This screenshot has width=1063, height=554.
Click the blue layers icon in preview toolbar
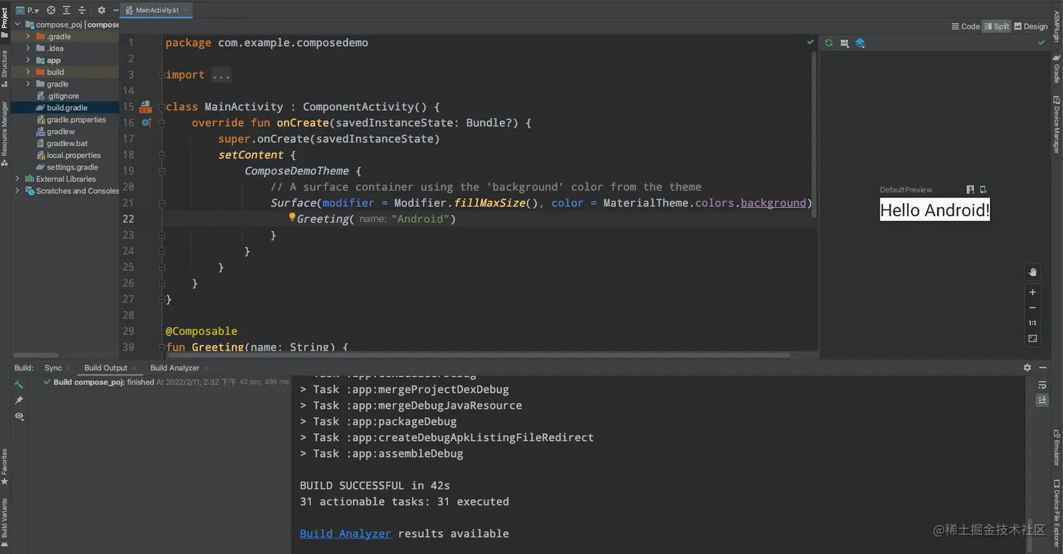pos(860,43)
